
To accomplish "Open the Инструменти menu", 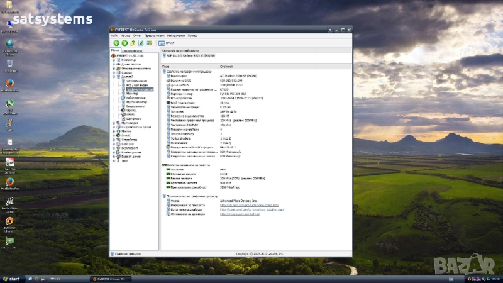I will click(176, 36).
